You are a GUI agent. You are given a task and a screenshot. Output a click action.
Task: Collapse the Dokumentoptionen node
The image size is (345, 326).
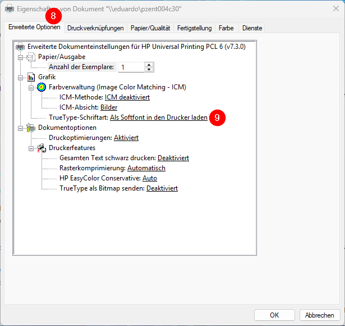click(x=20, y=129)
